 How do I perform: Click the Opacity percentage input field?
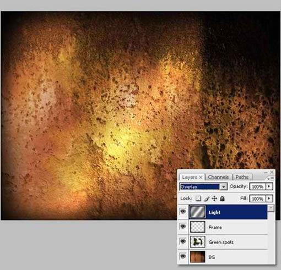pyautogui.click(x=258, y=186)
